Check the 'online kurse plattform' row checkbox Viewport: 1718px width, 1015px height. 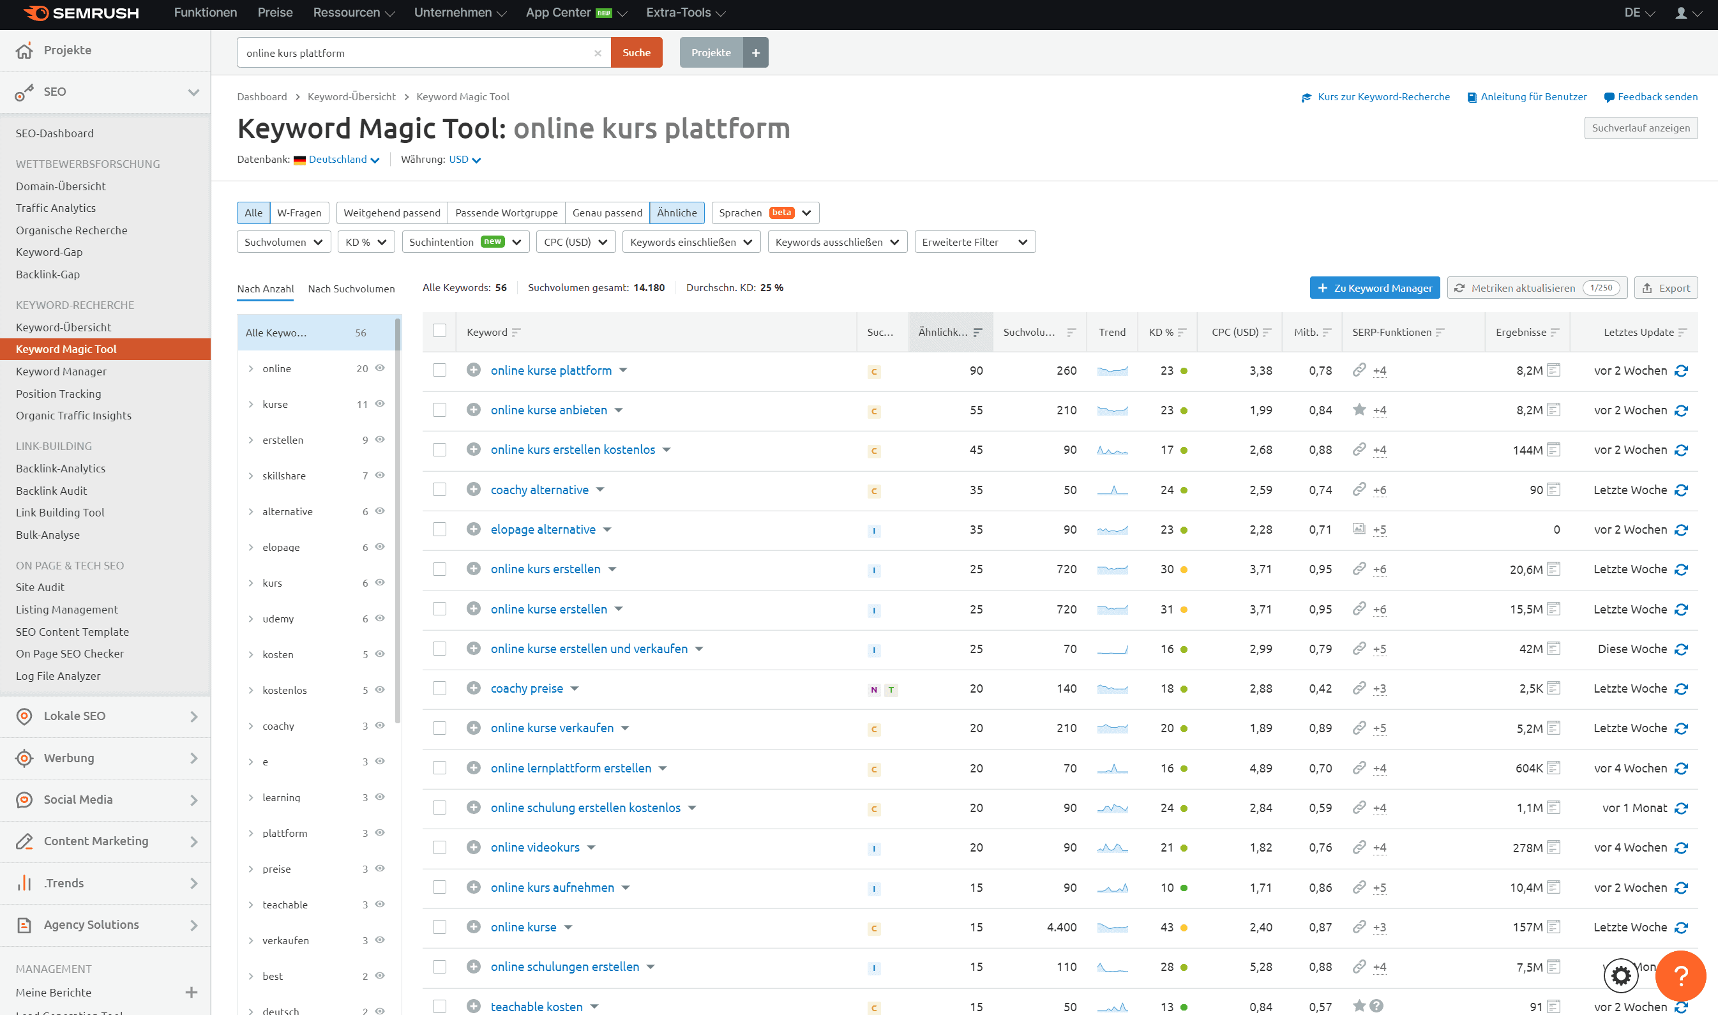point(439,370)
